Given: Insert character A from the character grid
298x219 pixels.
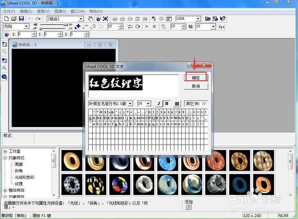Looking at the screenshot, I should click(x=94, y=118).
